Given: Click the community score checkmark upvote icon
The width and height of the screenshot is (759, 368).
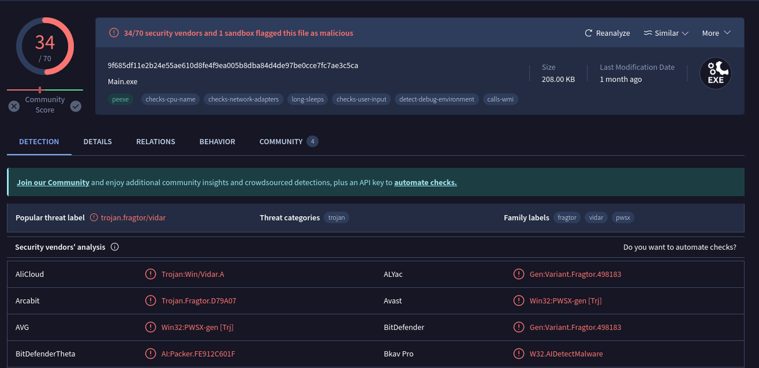Looking at the screenshot, I should click(x=76, y=106).
